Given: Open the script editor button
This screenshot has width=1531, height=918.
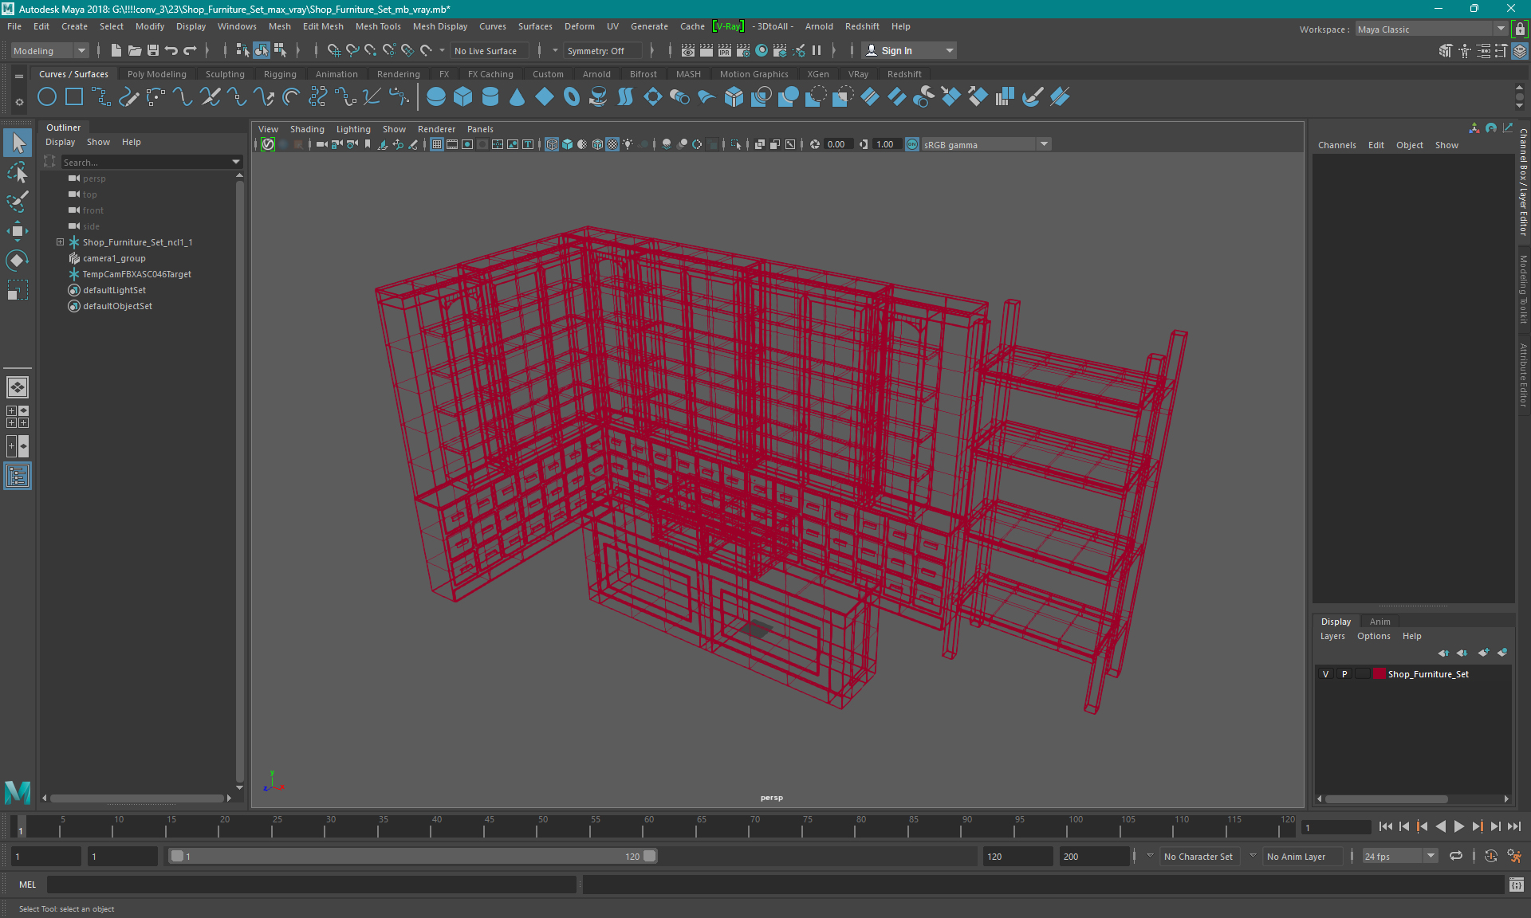Looking at the screenshot, I should click(x=1517, y=884).
